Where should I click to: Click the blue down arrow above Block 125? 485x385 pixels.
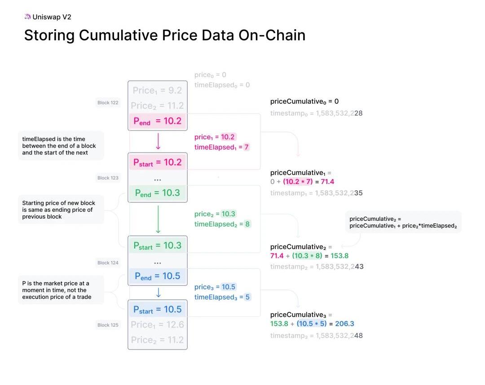pos(158,293)
